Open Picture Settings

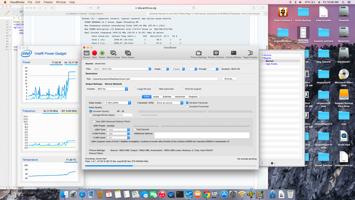click(x=198, y=53)
